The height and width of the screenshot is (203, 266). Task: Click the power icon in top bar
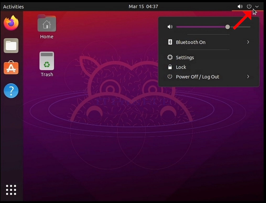pyautogui.click(x=249, y=7)
